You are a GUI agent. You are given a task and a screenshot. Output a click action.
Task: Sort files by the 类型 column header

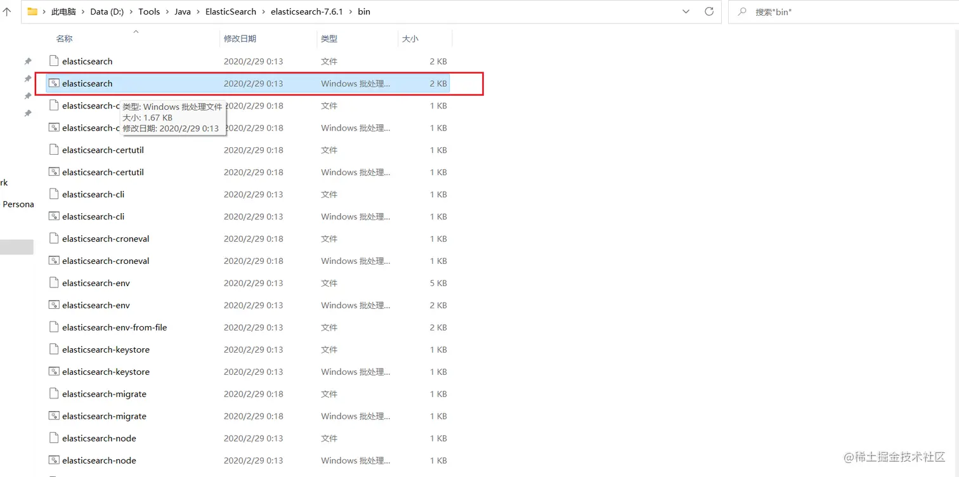click(x=329, y=39)
